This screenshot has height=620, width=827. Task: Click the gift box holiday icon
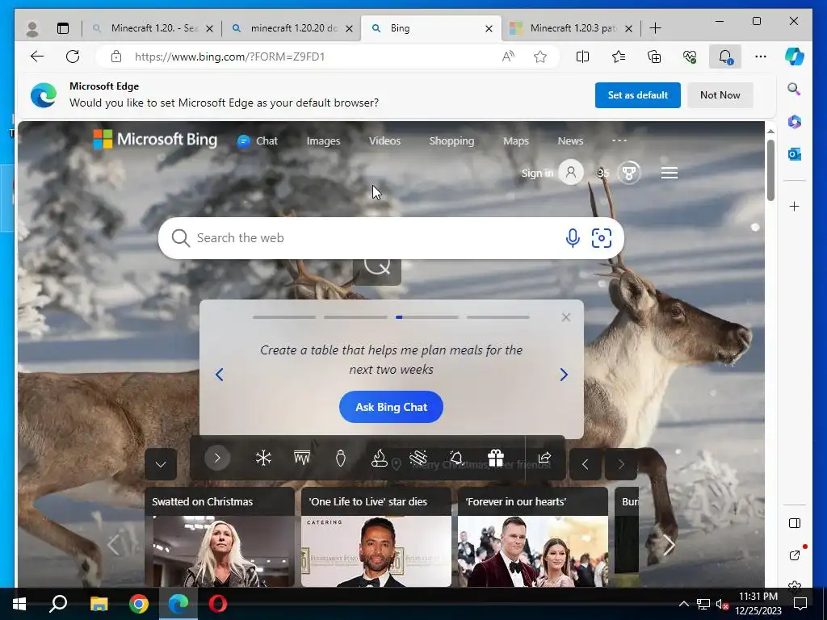pos(496,458)
